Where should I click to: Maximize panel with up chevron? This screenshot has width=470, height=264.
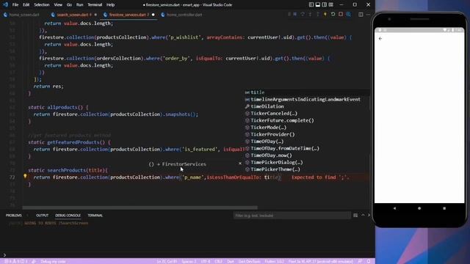(363, 215)
